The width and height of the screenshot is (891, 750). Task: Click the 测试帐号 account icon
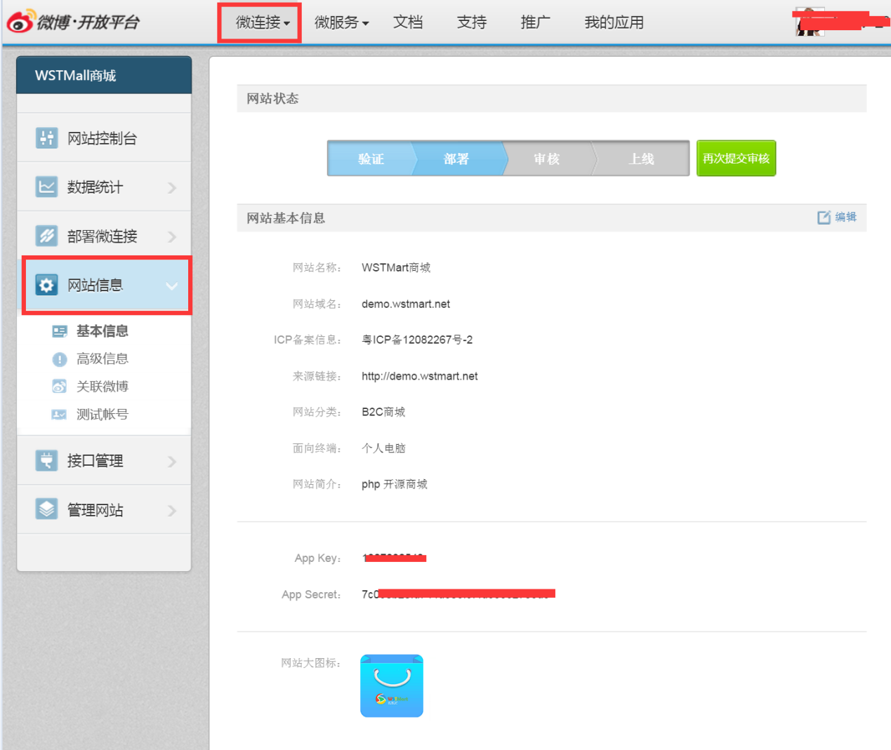point(60,415)
